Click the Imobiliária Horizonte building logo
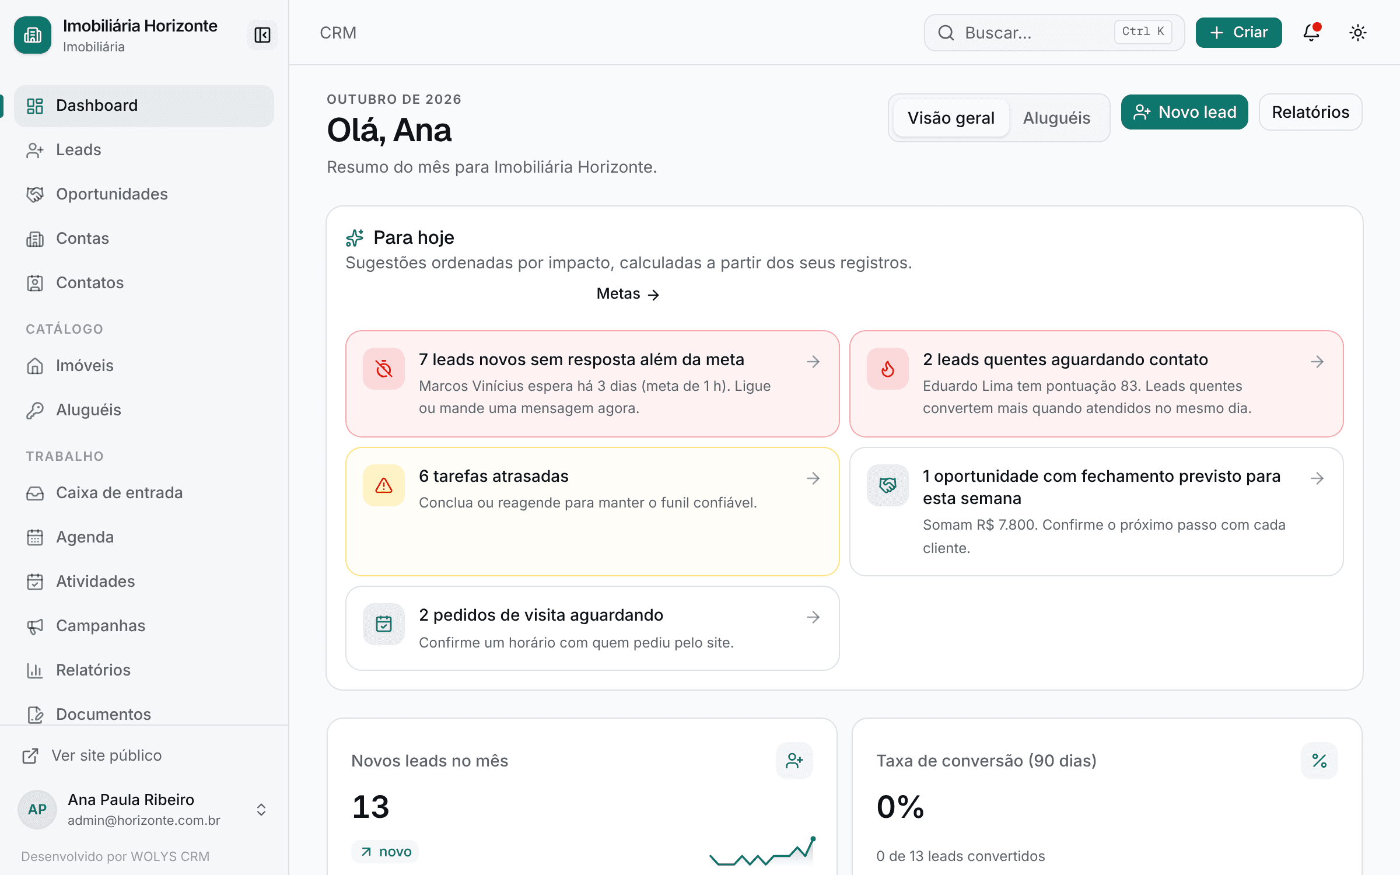Screen dimensions: 1400x875 [x=33, y=35]
